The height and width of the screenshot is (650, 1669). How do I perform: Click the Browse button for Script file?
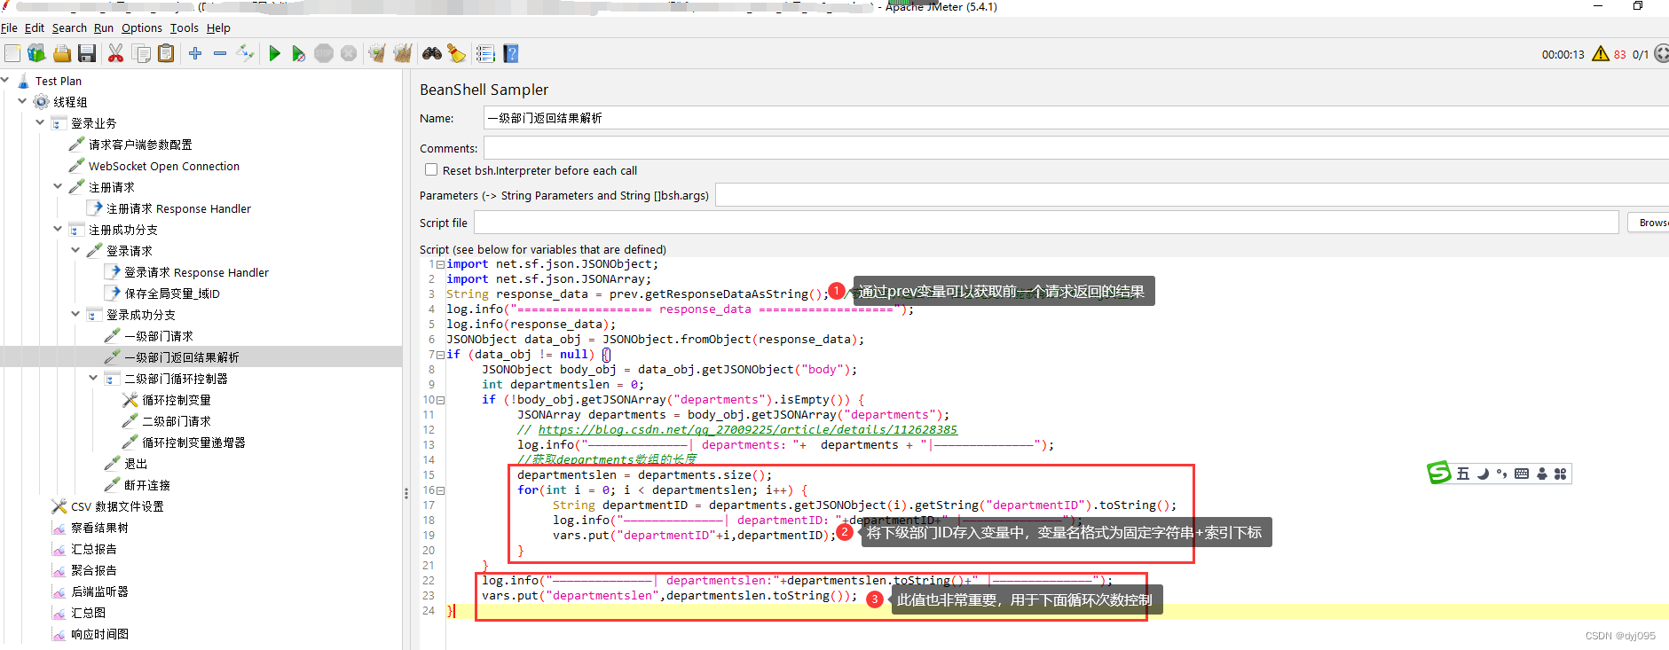[x=1649, y=223]
